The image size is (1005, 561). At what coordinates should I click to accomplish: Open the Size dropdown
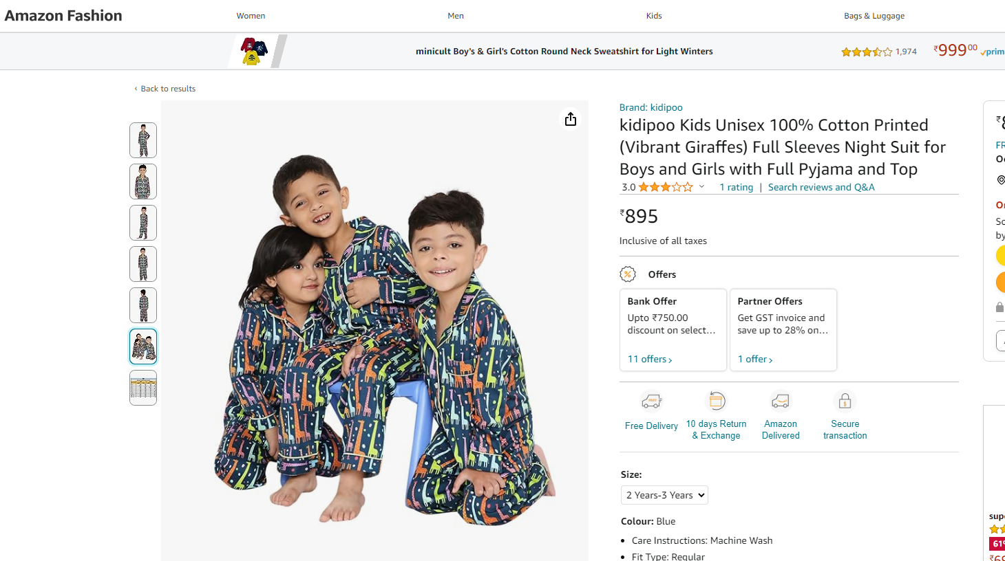[664, 495]
